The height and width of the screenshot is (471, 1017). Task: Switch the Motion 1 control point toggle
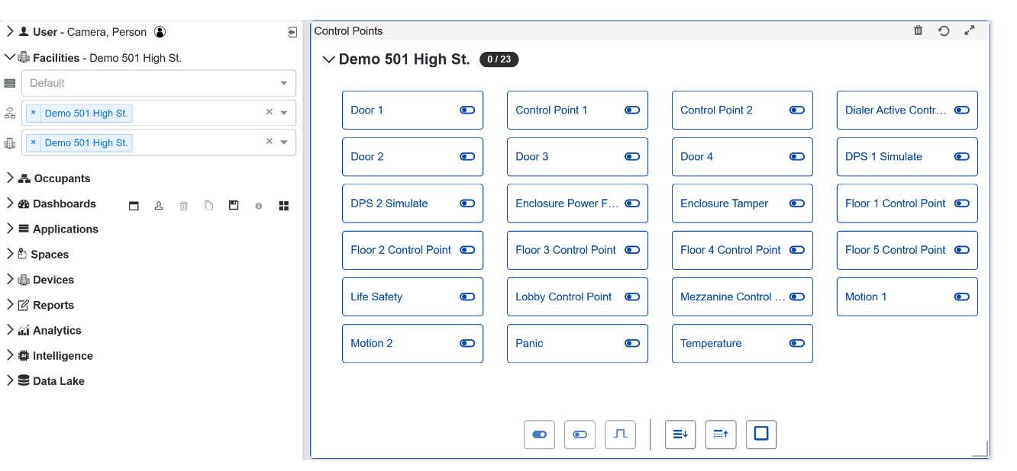tap(962, 297)
